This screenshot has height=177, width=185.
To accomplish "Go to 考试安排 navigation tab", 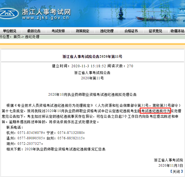I will click(58, 31).
